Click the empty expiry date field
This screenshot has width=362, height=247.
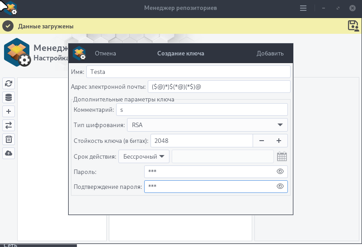[x=223, y=156]
